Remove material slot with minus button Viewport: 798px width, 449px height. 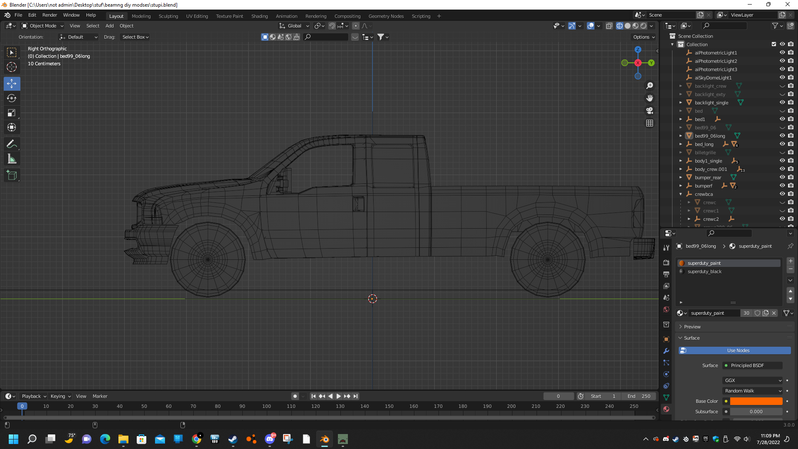(x=791, y=269)
